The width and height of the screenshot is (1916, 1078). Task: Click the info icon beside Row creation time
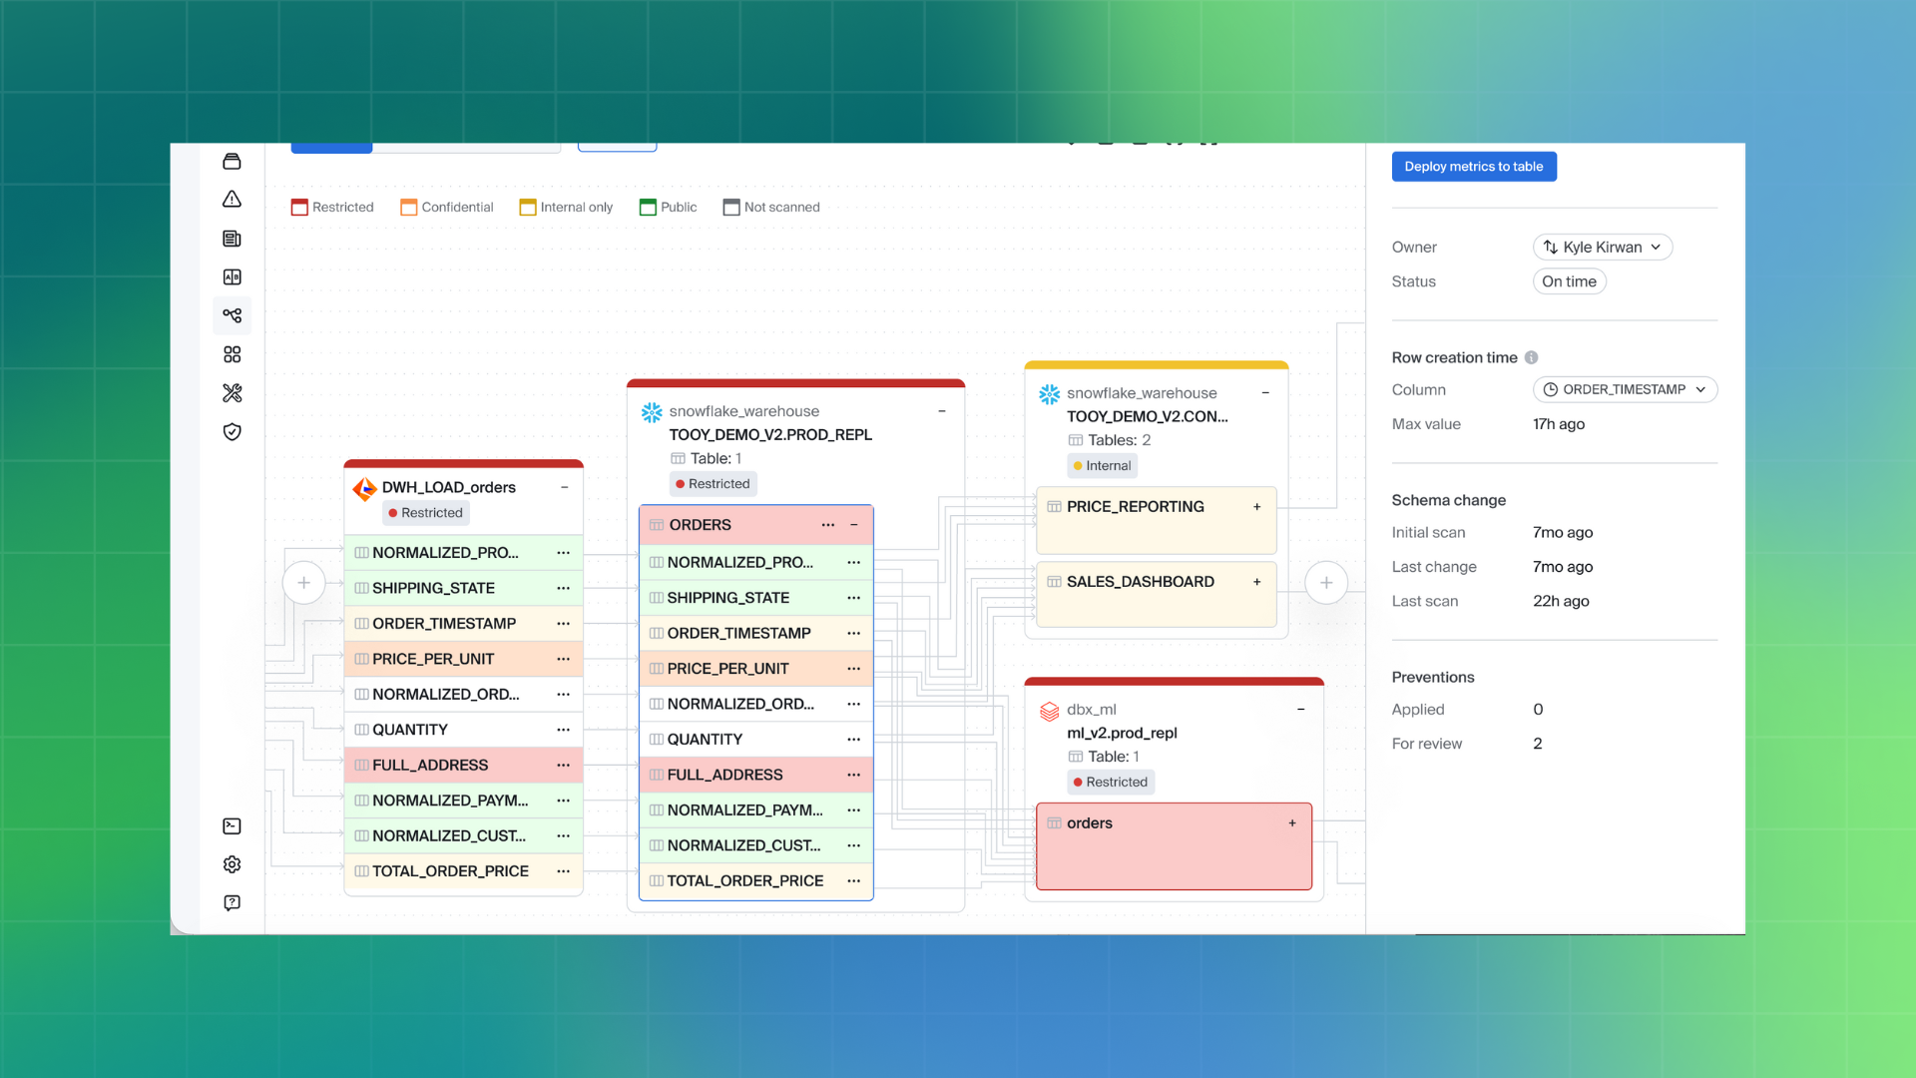point(1531,357)
